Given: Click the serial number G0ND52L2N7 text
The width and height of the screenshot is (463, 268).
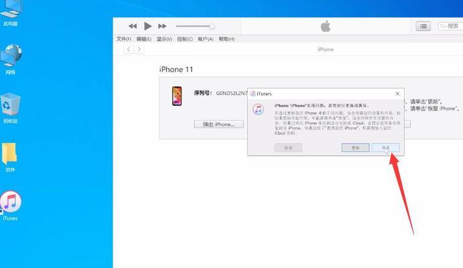Looking at the screenshot, I should [232, 93].
